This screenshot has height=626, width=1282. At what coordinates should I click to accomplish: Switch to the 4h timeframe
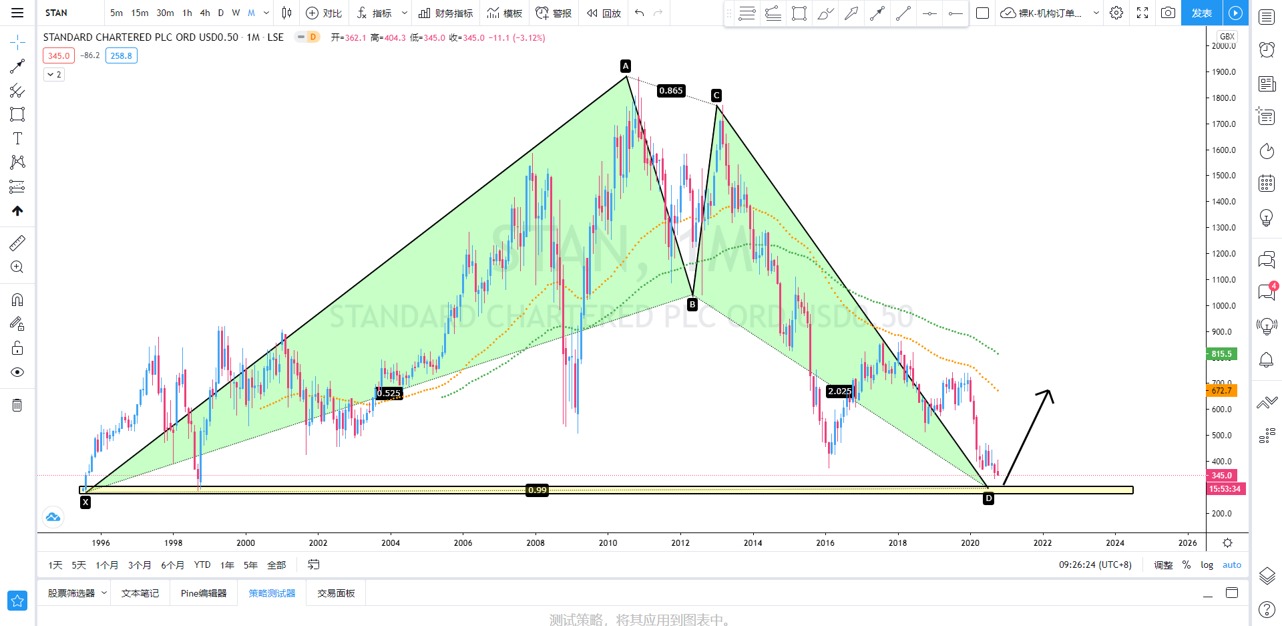point(205,13)
